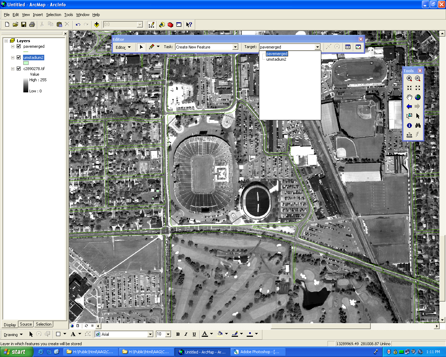Toggle the umstadium2 layer checkbox
The height and width of the screenshot is (357, 446).
[19, 58]
